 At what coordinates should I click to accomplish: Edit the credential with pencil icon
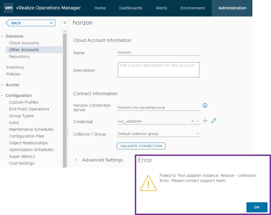(x=214, y=121)
